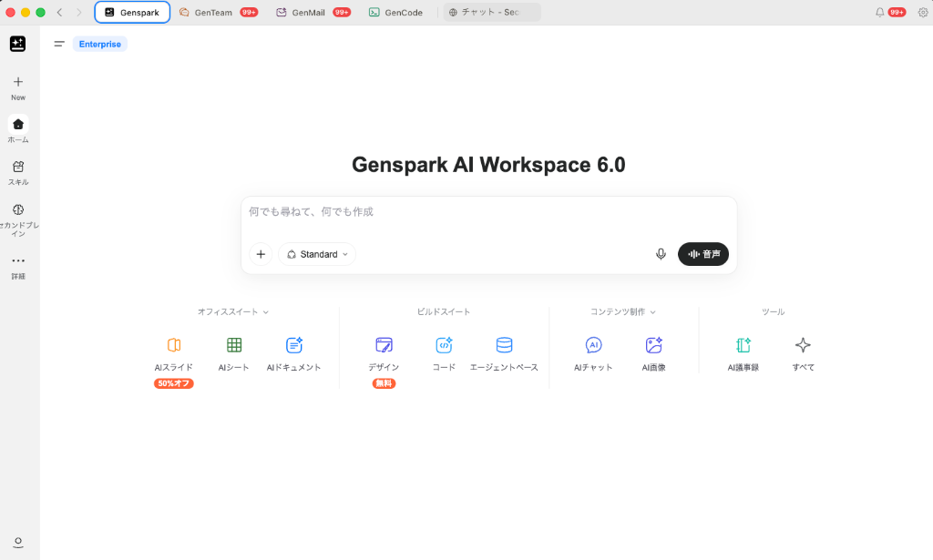Screen dimensions: 933x560
Task: Switch to the GenTeam tab
Action: [219, 12]
